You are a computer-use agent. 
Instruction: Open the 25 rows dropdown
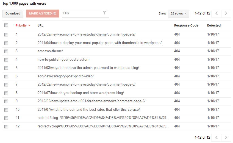(x=178, y=13)
